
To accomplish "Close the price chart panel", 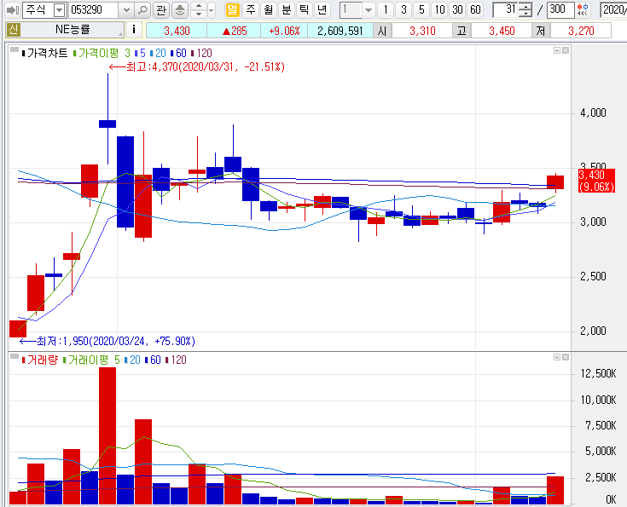I will [566, 50].
